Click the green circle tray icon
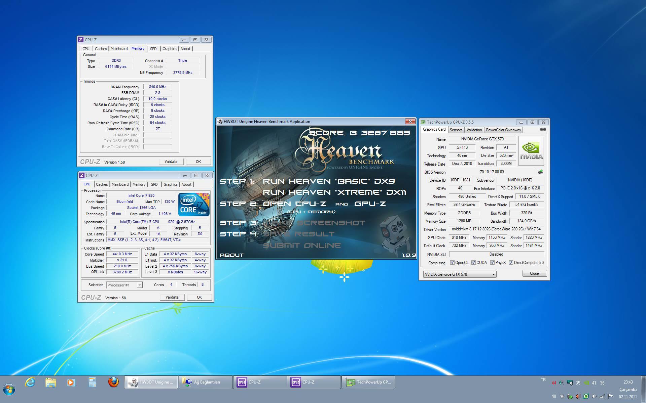The width and height of the screenshot is (646, 403). click(x=586, y=396)
